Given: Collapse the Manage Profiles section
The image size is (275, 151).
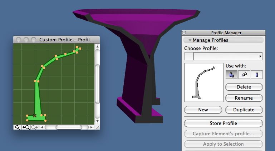Looking at the screenshot, I should (190, 40).
